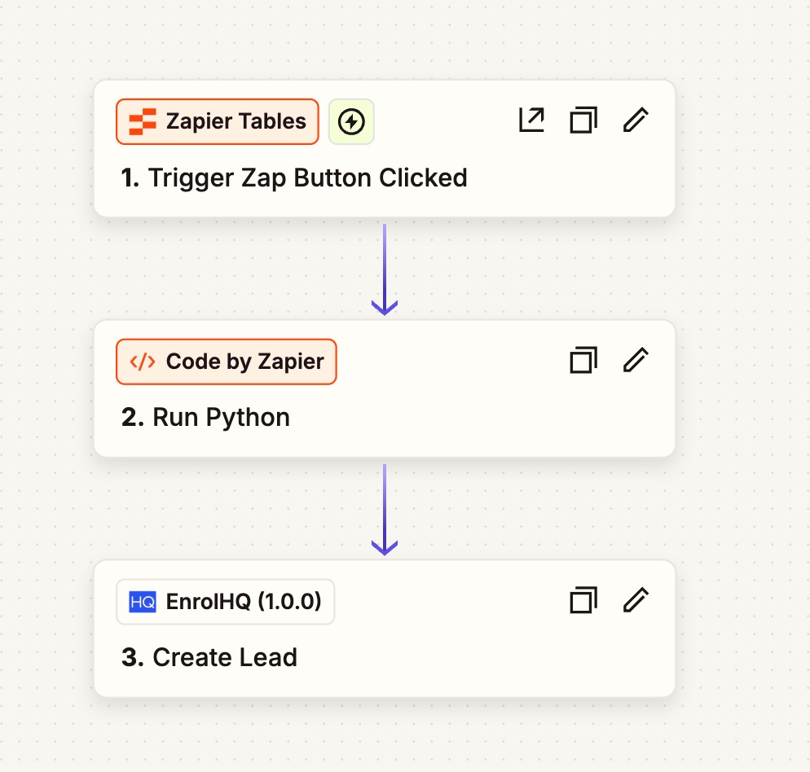Click the instant trigger lightning icon

coord(351,121)
